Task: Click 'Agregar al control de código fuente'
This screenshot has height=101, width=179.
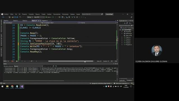Action: click(x=101, y=83)
